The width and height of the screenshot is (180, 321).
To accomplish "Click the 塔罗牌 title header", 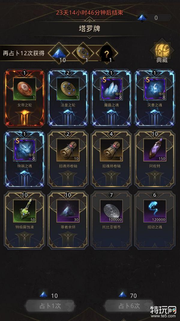I will point(89,29).
